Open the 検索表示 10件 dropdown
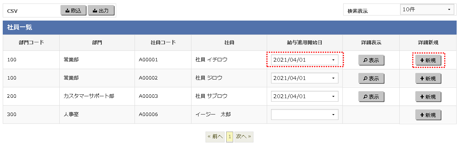 coord(427,10)
